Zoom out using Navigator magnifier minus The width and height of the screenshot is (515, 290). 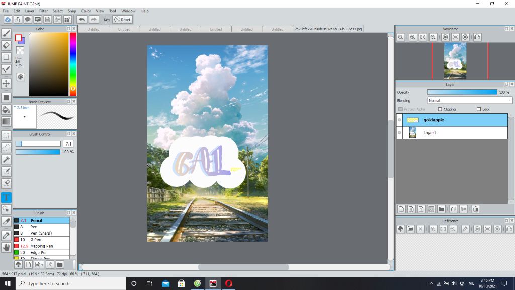433,37
